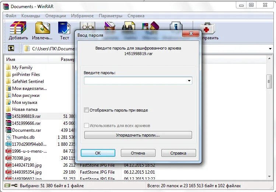Click the first-aid repair toolbar icon
This screenshot has height=192, width=276.
(x=208, y=28)
